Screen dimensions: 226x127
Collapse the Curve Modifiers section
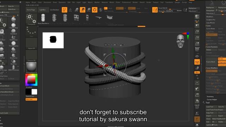[212, 68]
